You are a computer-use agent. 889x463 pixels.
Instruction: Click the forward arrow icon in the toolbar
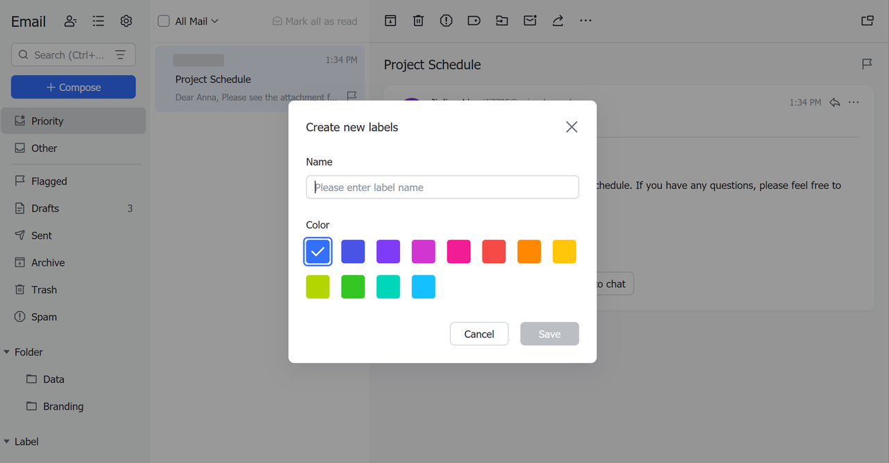click(x=558, y=21)
